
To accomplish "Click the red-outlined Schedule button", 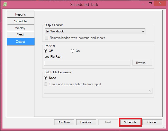I will pos(130,122).
